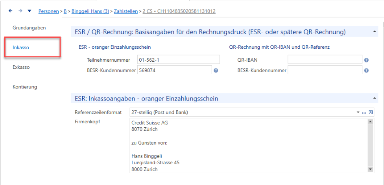Open navigation history dropdown triangle
384x185 pixels.
pos(30,11)
